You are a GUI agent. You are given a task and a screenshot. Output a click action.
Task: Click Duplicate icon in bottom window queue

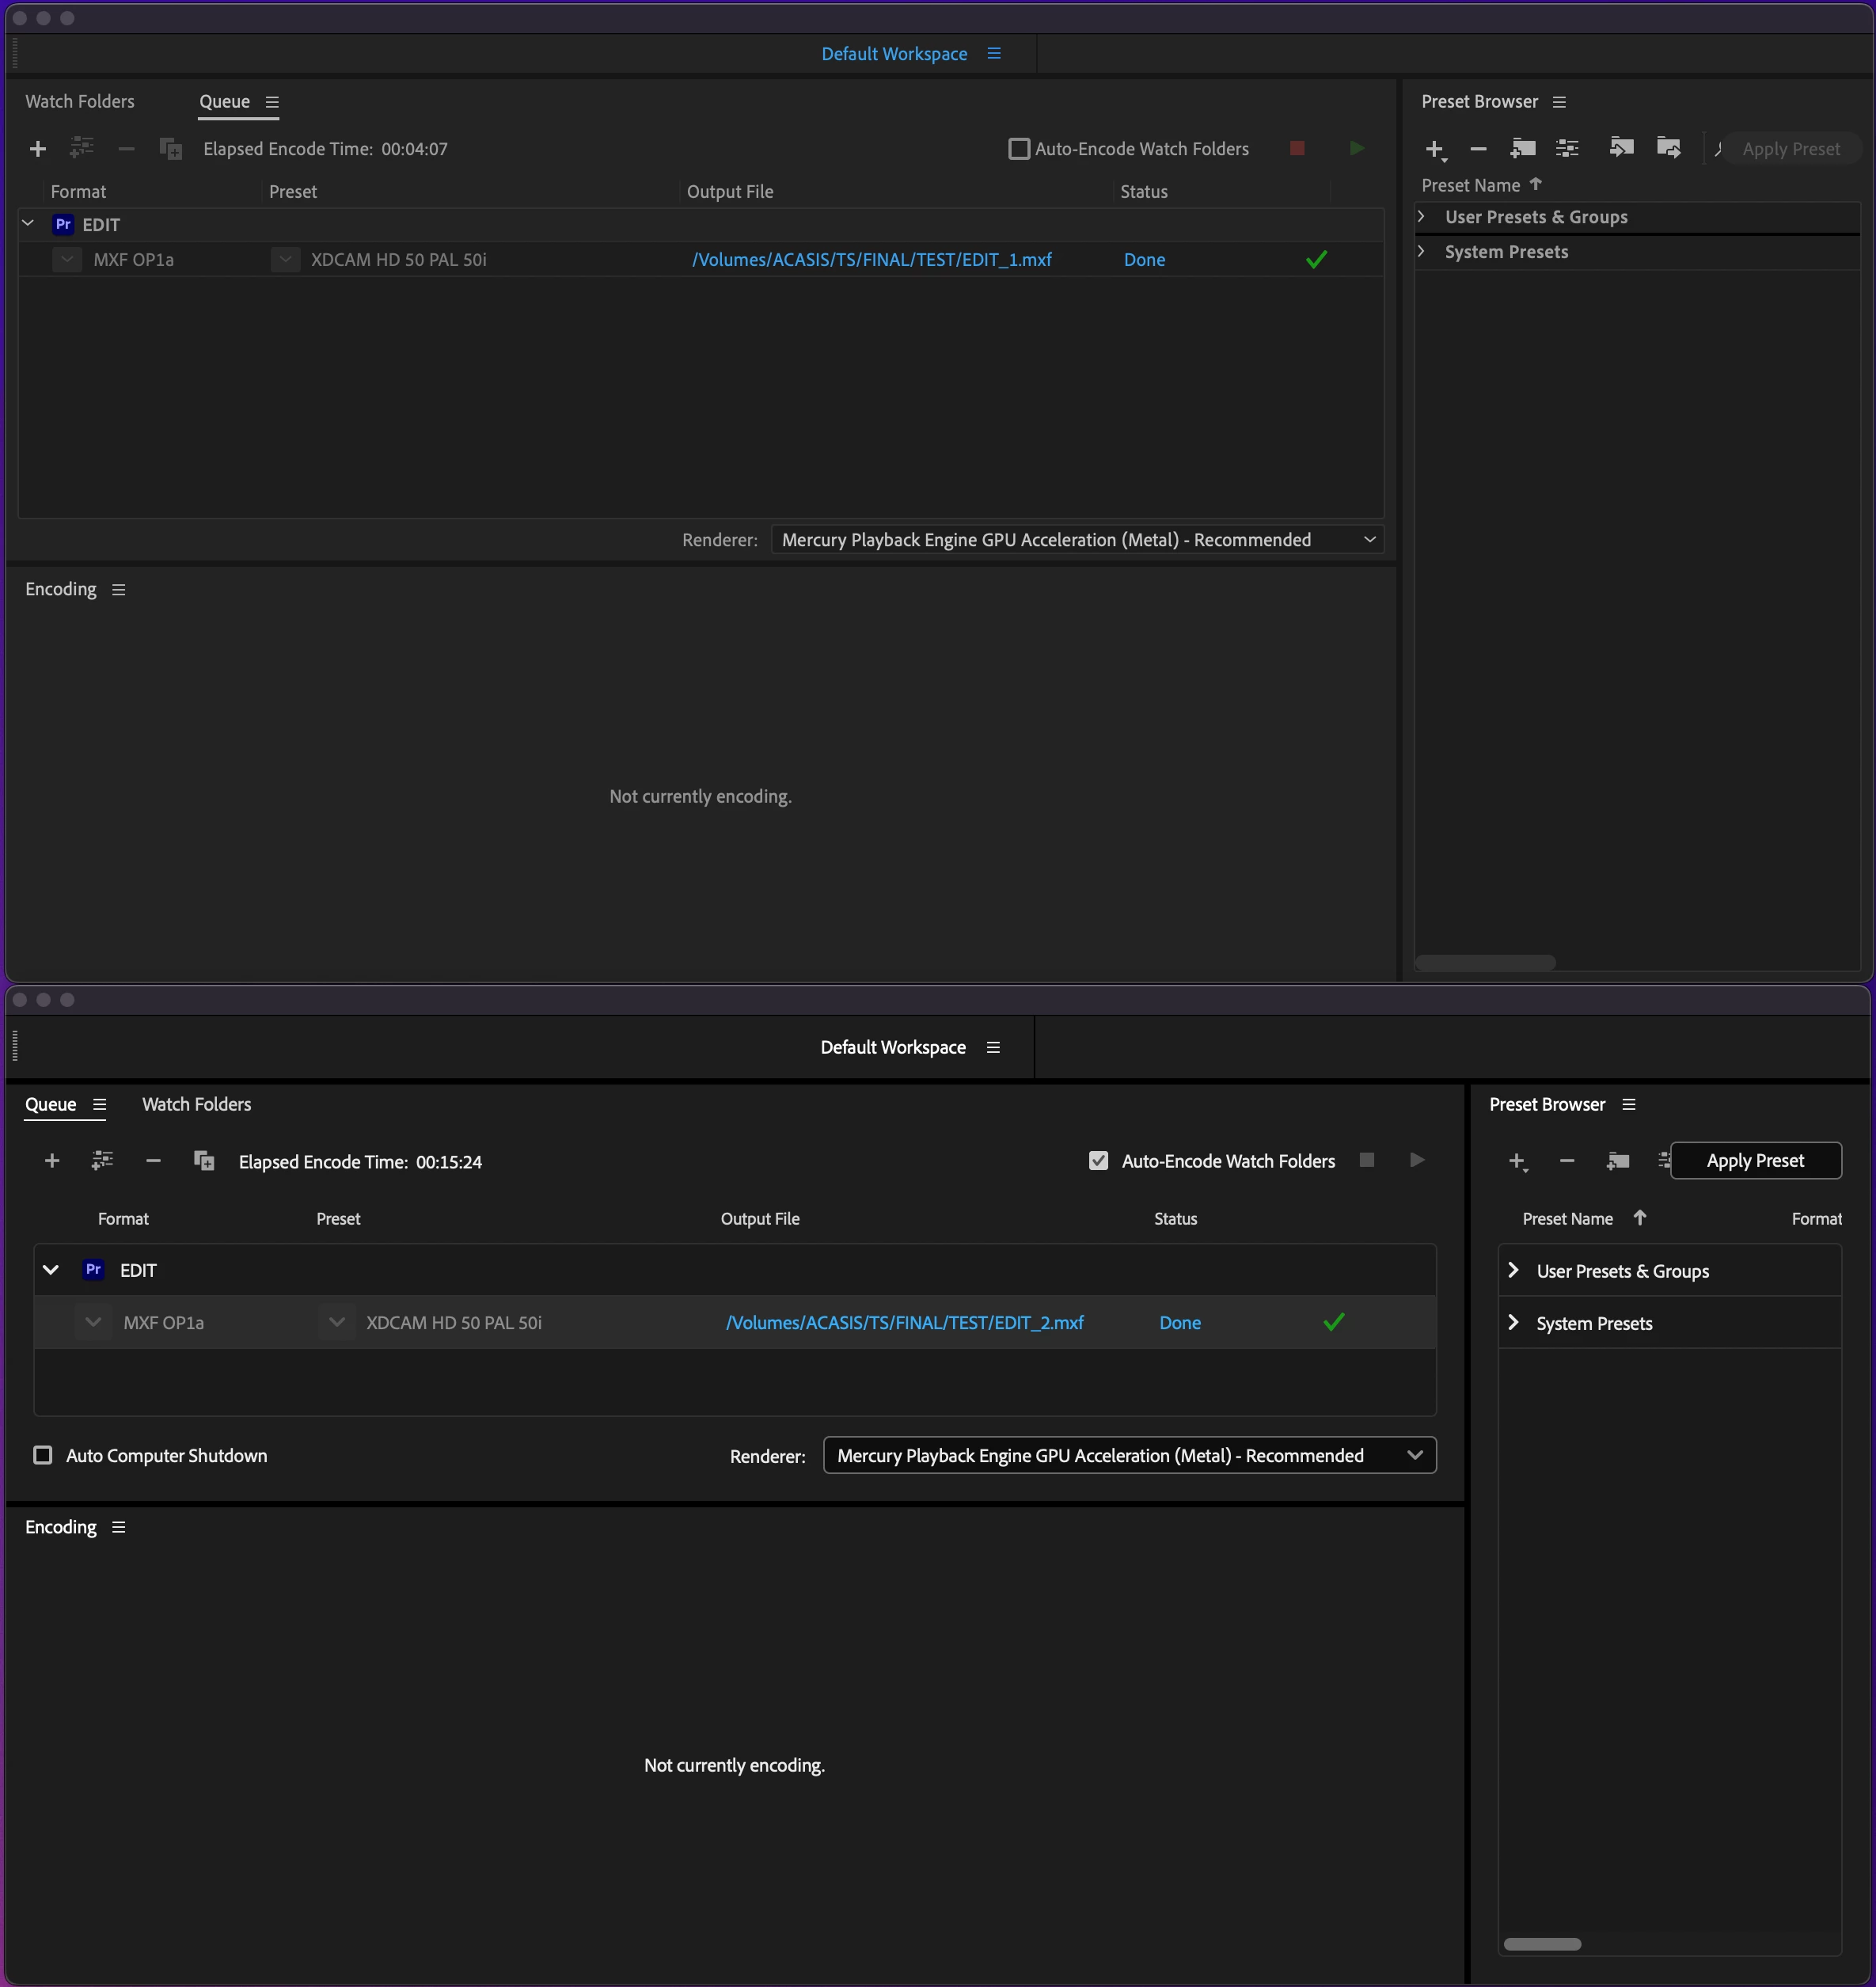(x=204, y=1160)
